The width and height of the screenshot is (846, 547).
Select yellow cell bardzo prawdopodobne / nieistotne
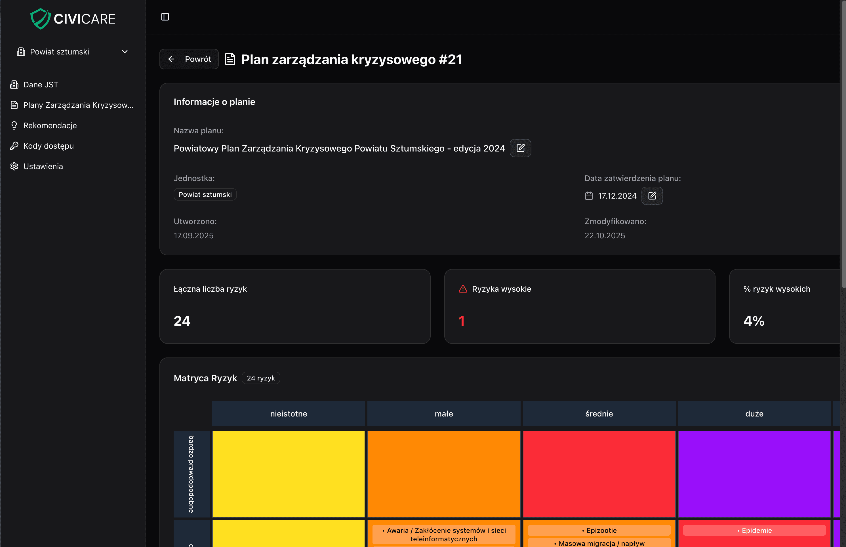289,474
